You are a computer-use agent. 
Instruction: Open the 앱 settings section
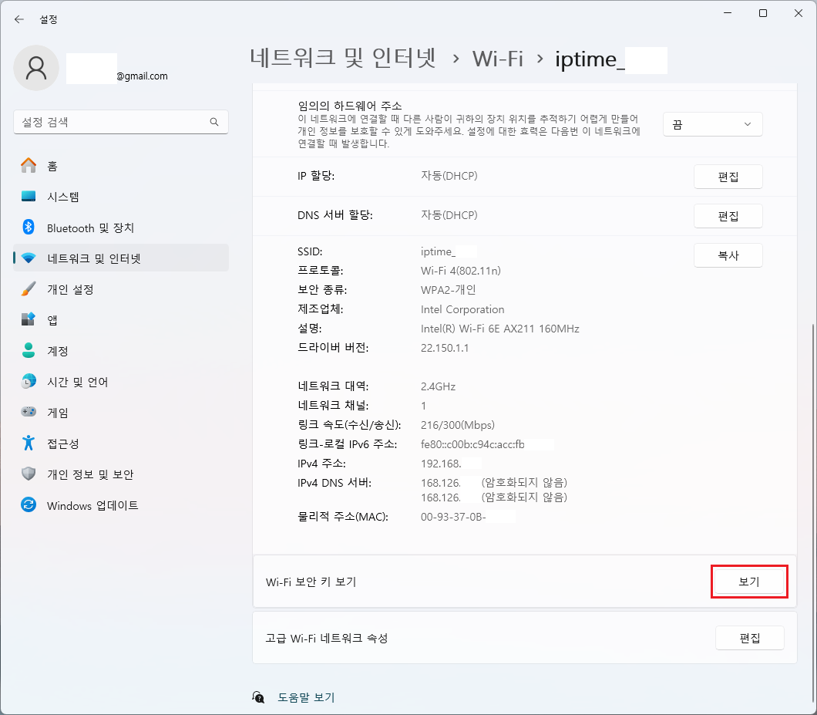(51, 319)
